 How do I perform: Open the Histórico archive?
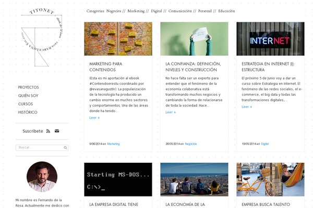tap(28, 112)
